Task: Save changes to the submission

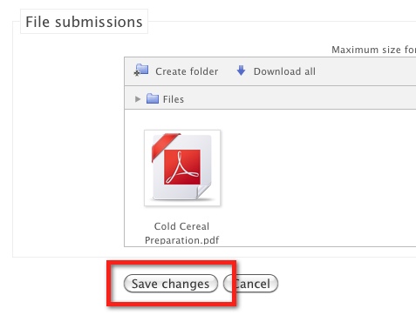Action: [x=171, y=284]
